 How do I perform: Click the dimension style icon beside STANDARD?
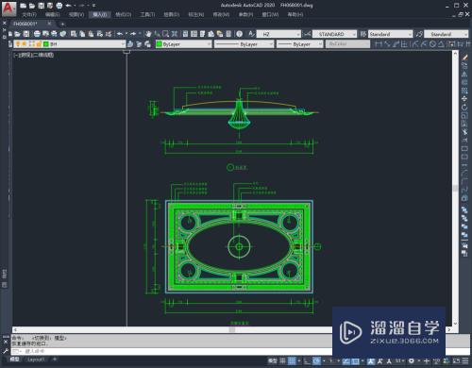[x=307, y=34]
